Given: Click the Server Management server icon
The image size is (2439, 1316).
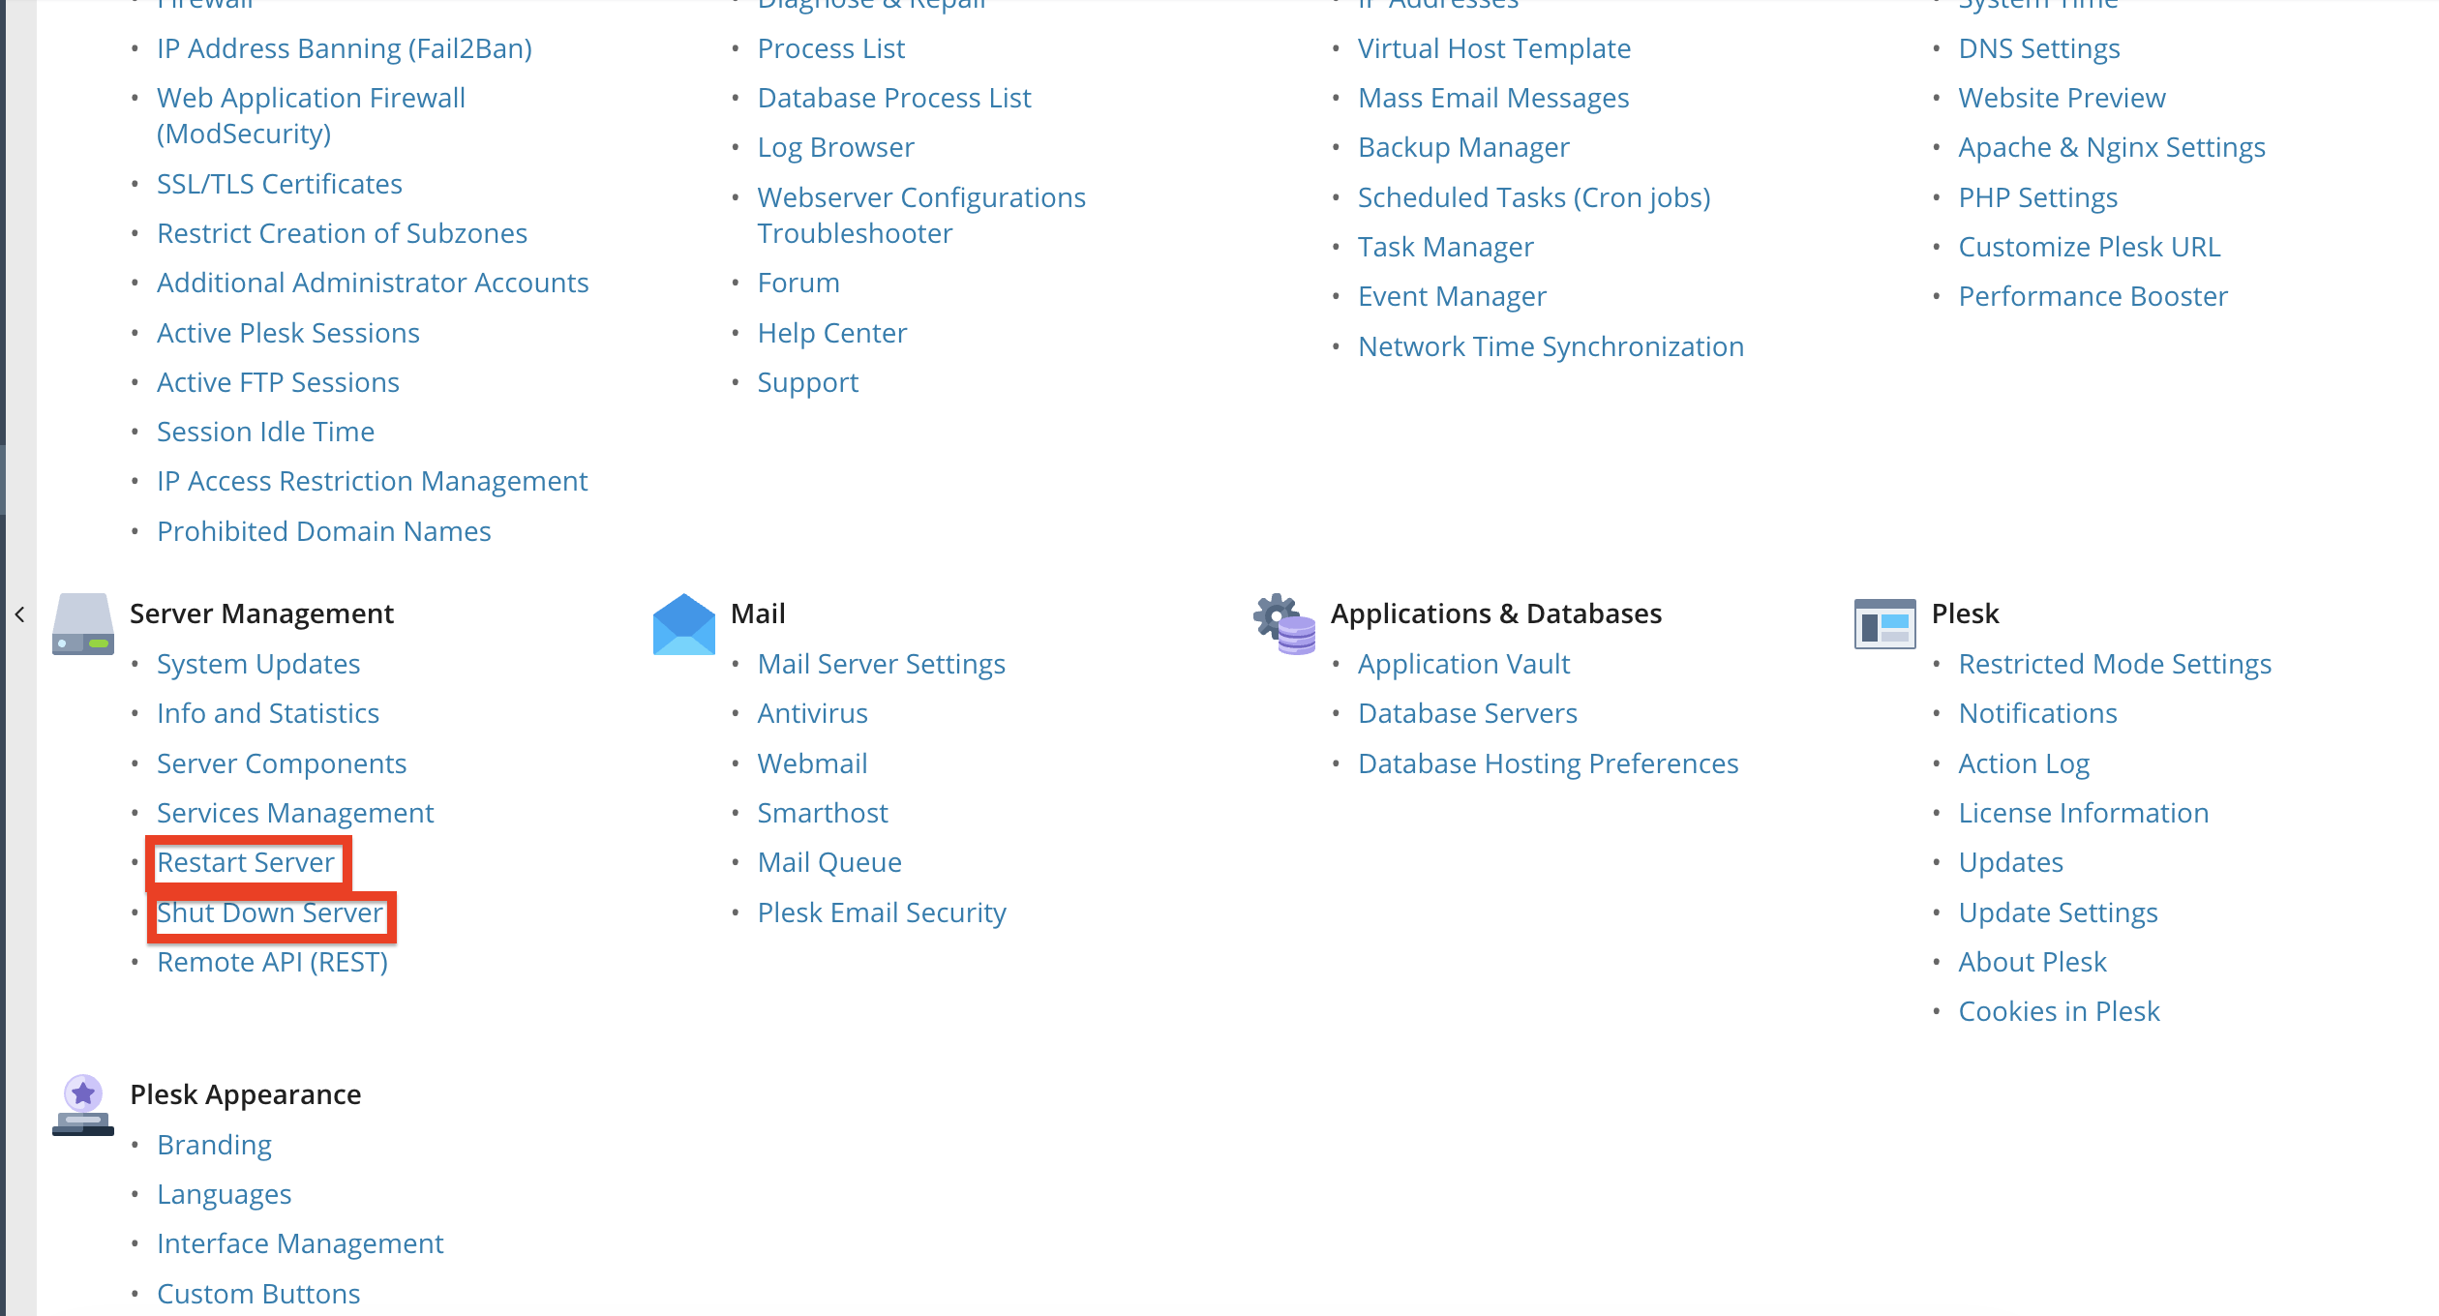Looking at the screenshot, I should 83,624.
